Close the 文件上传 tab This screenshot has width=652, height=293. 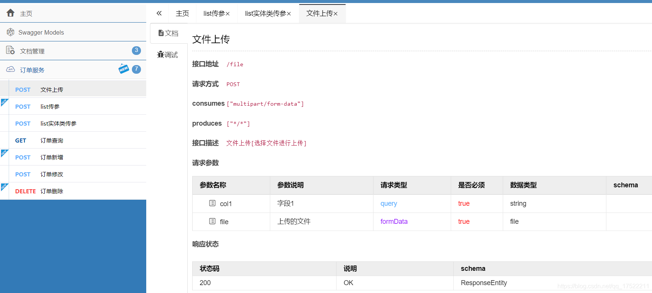click(x=335, y=14)
